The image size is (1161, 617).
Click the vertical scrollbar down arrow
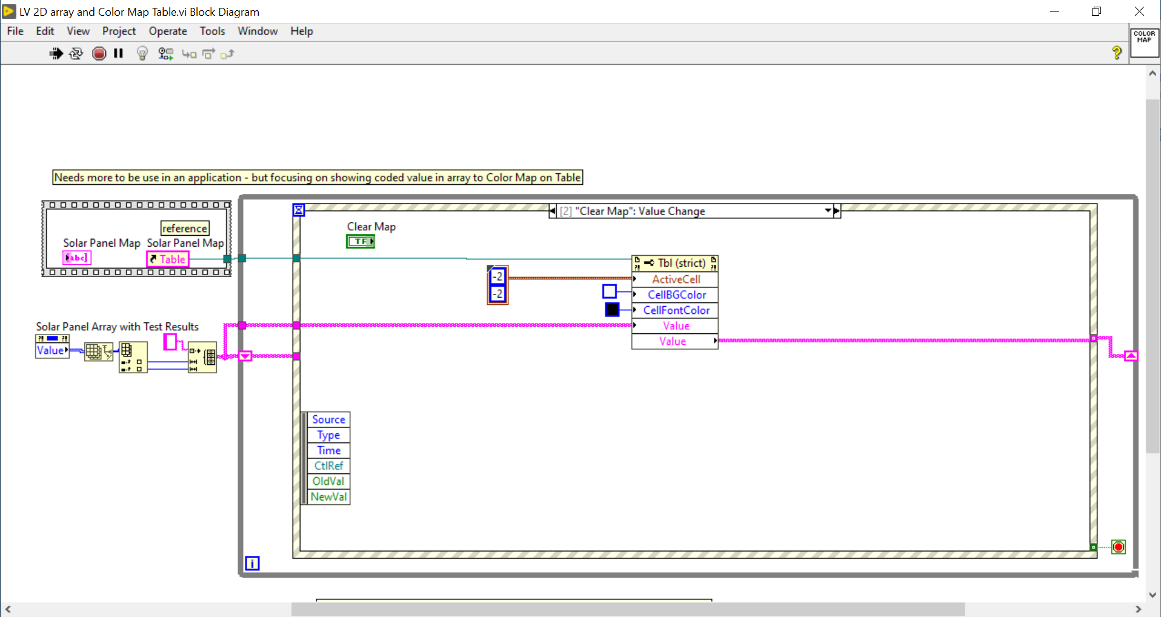(1153, 595)
